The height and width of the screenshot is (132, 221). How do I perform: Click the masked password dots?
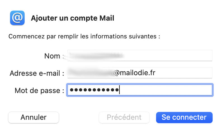[x=94, y=90]
